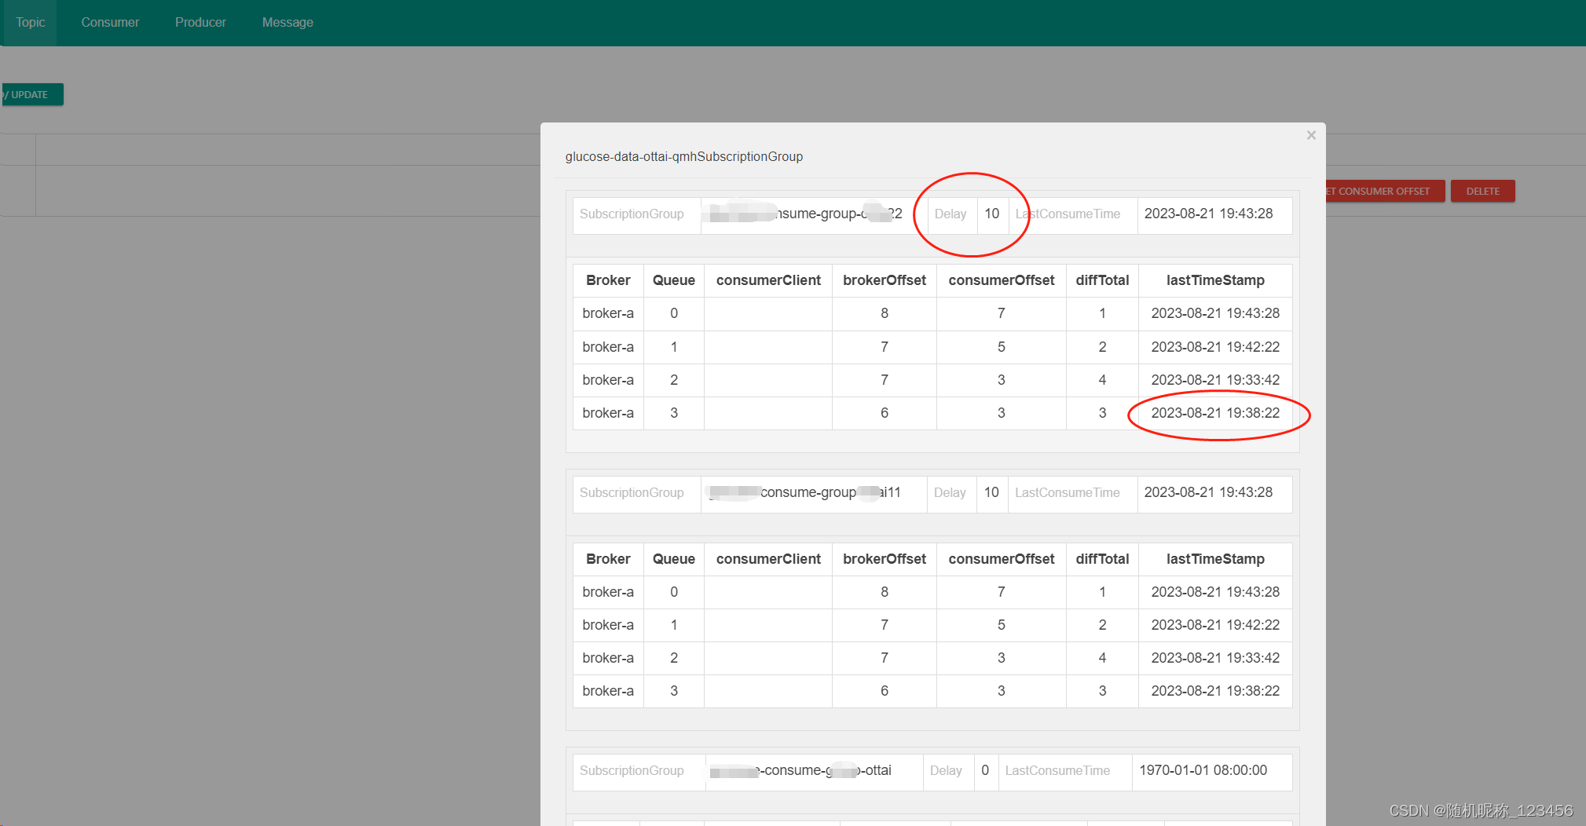This screenshot has width=1586, height=826.
Task: Click SubscriptionGroup label of the first group
Action: coord(632,214)
